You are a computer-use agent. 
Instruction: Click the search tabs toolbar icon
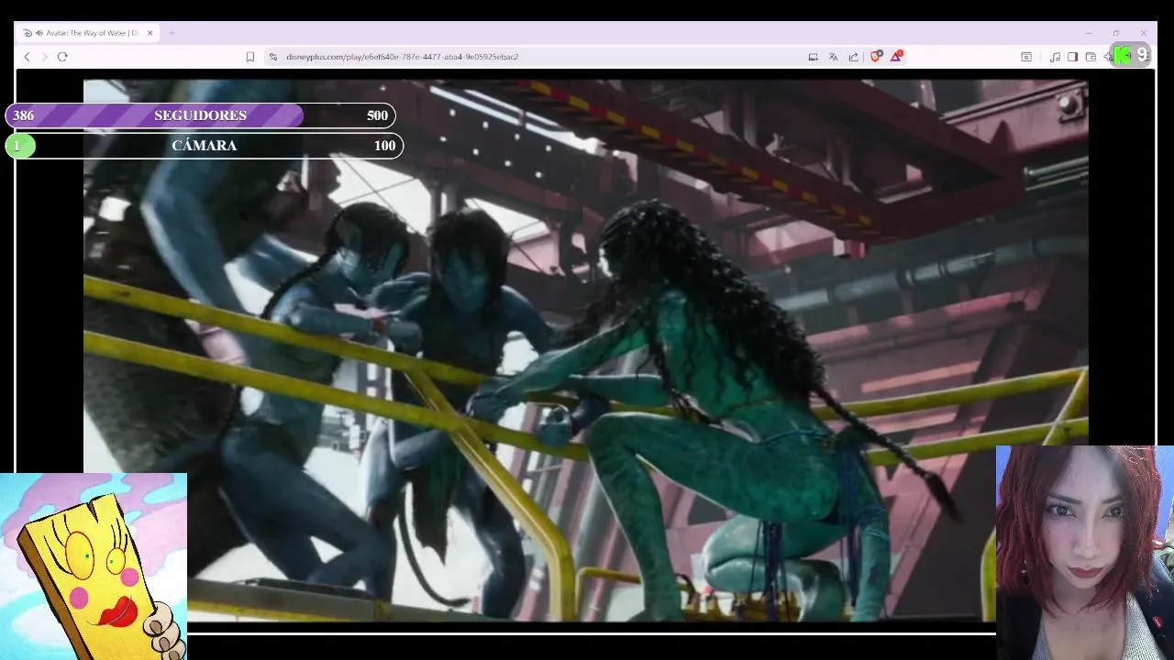(x=1026, y=57)
